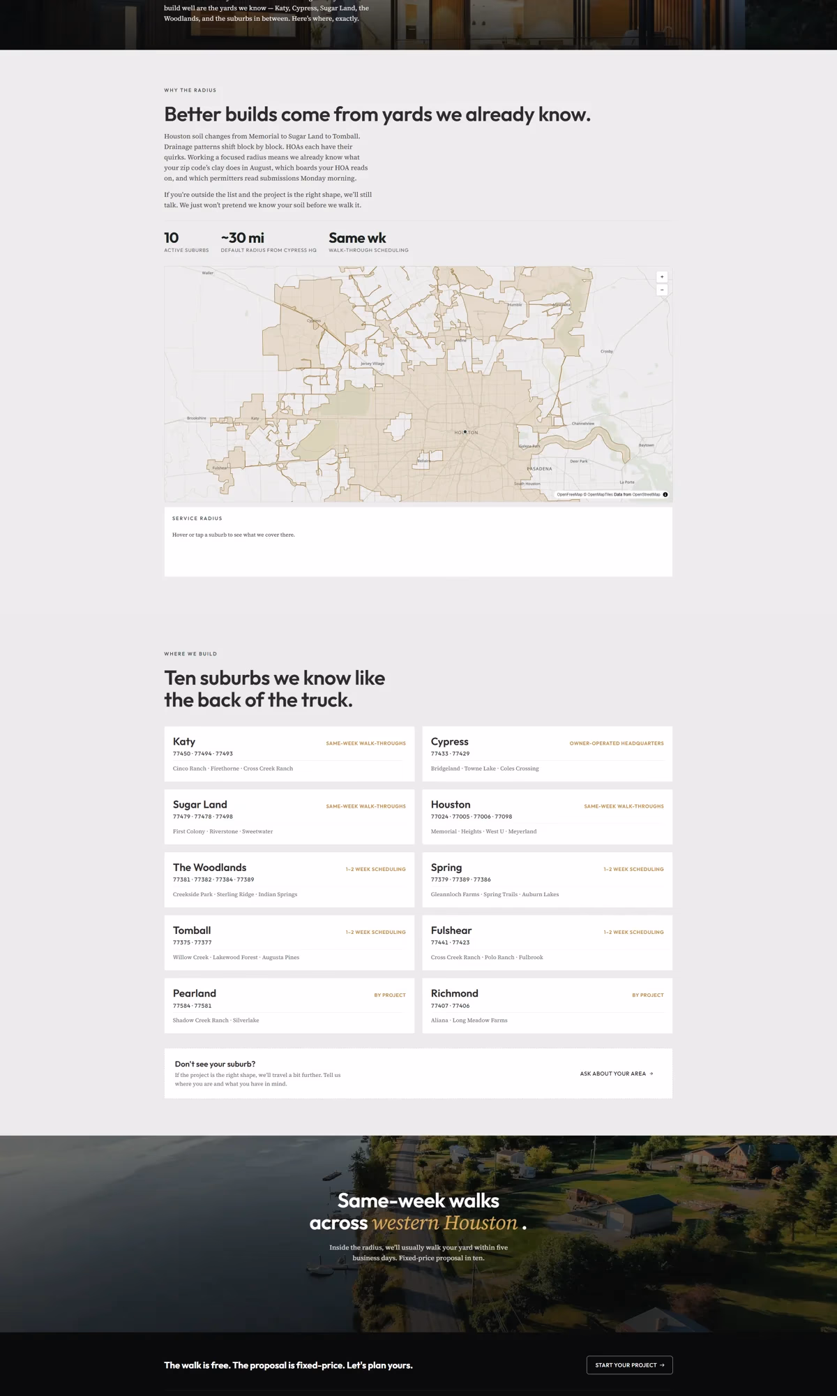This screenshot has width=837, height=1396.
Task: Click the Pasadena label on the map
Action: click(x=539, y=469)
